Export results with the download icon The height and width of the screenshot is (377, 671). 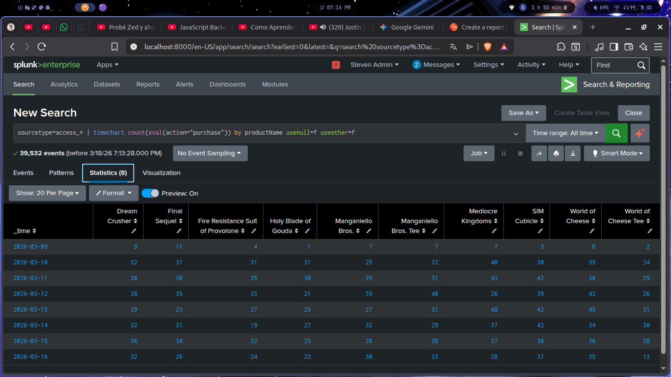click(573, 153)
